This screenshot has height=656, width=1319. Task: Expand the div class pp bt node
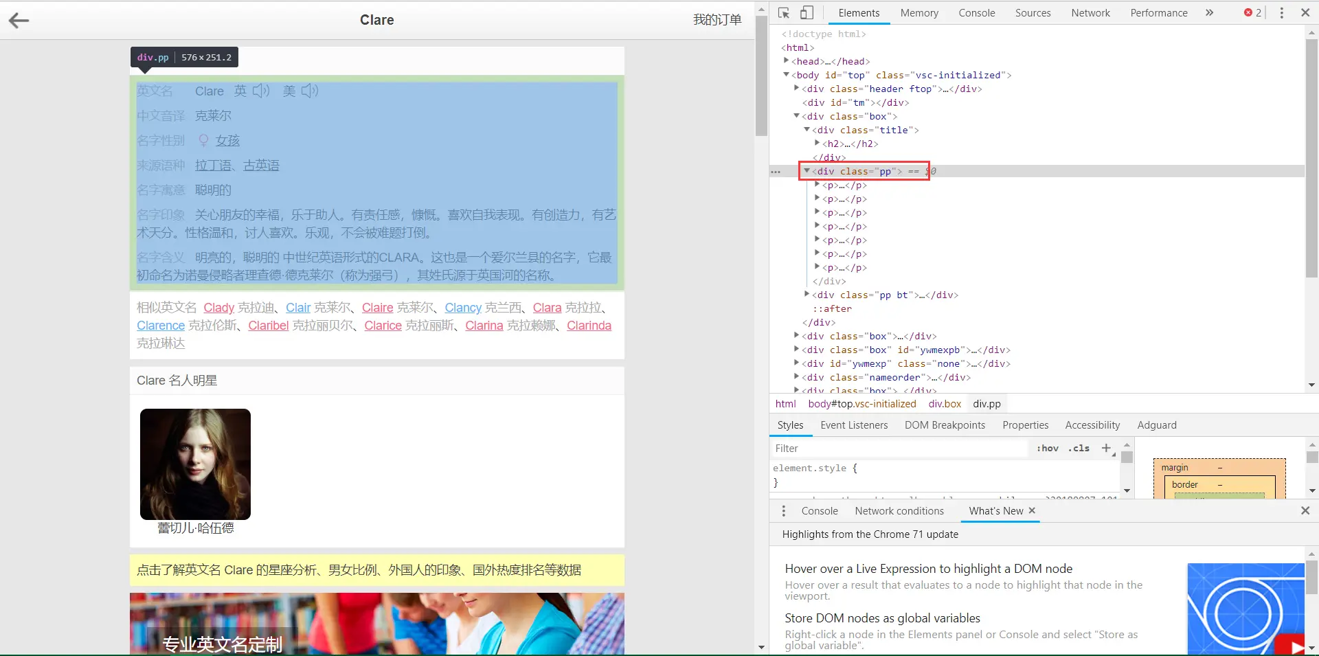point(807,294)
